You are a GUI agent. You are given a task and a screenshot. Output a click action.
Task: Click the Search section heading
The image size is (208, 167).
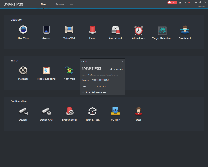(x=14, y=60)
